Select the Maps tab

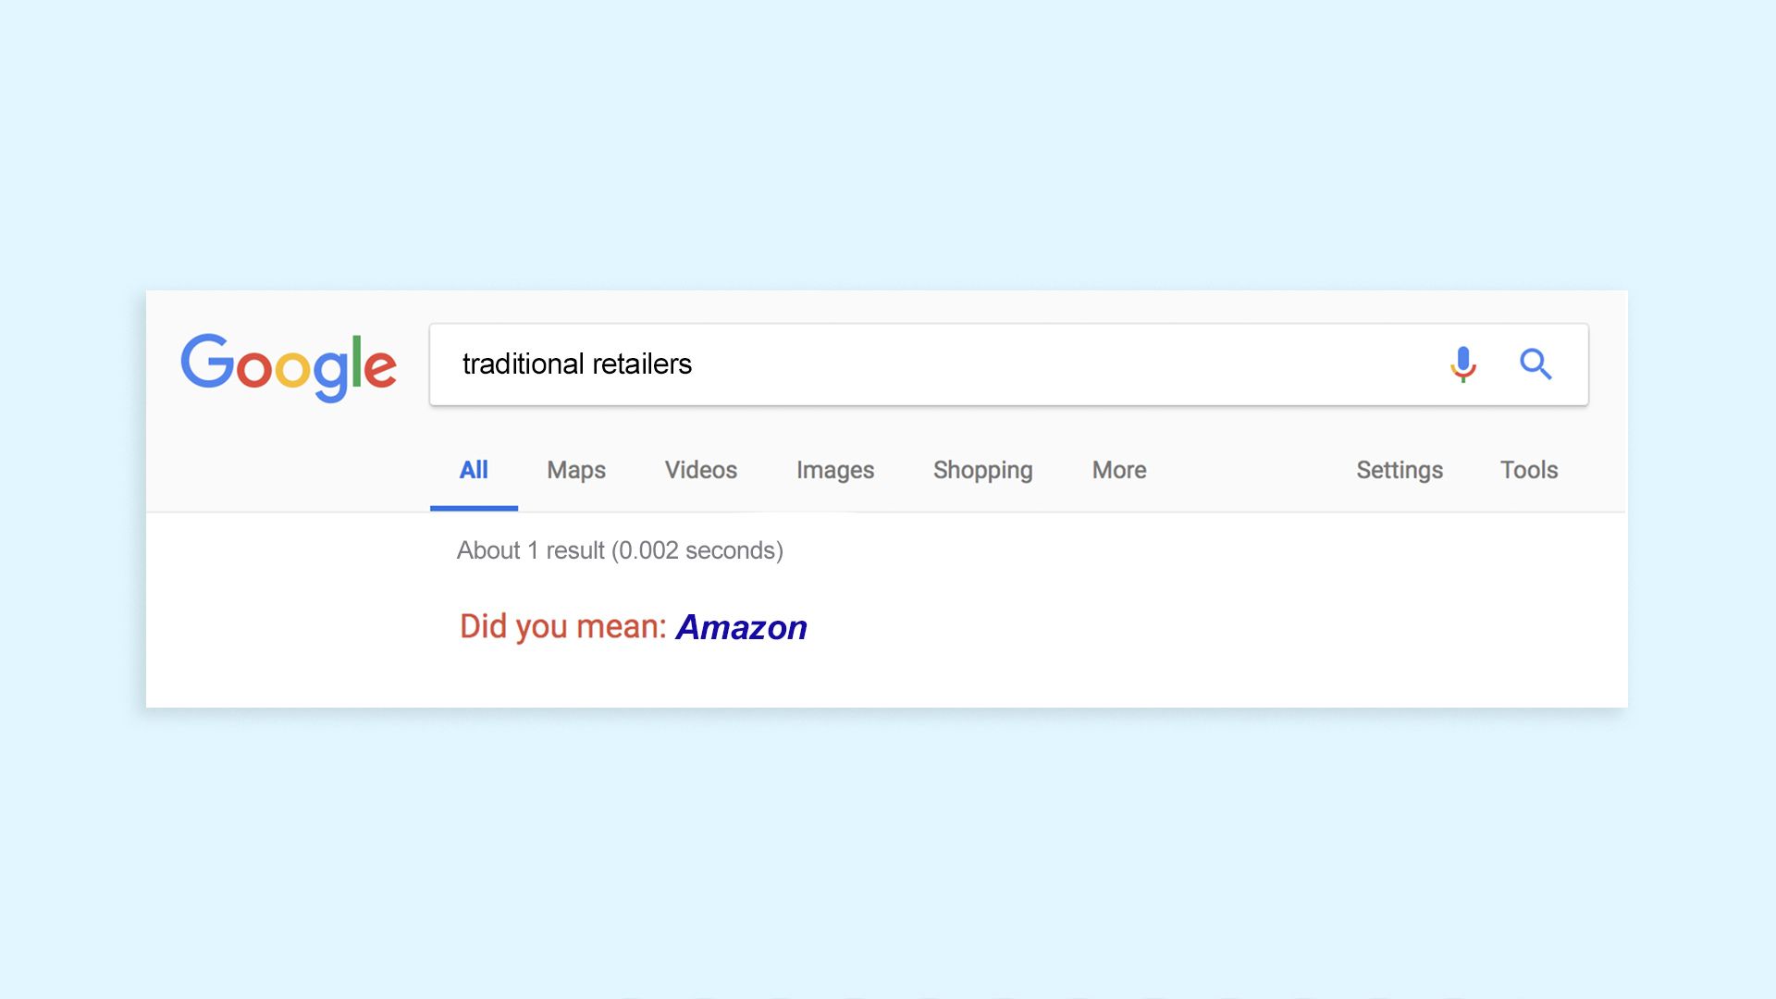pyautogui.click(x=577, y=470)
